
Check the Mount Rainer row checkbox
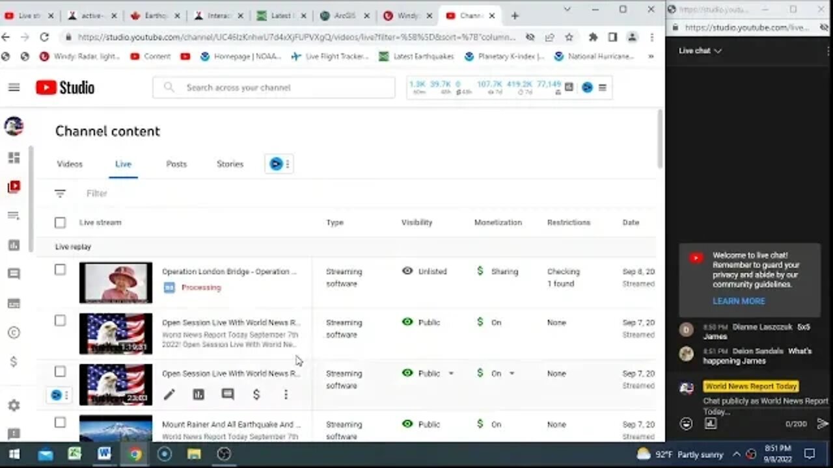[60, 422]
